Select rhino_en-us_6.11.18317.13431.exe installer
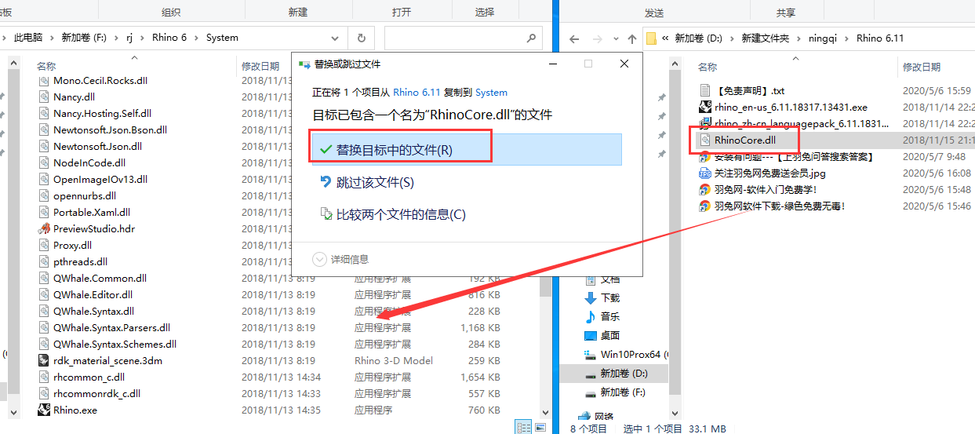The width and height of the screenshot is (975, 434). (791, 107)
